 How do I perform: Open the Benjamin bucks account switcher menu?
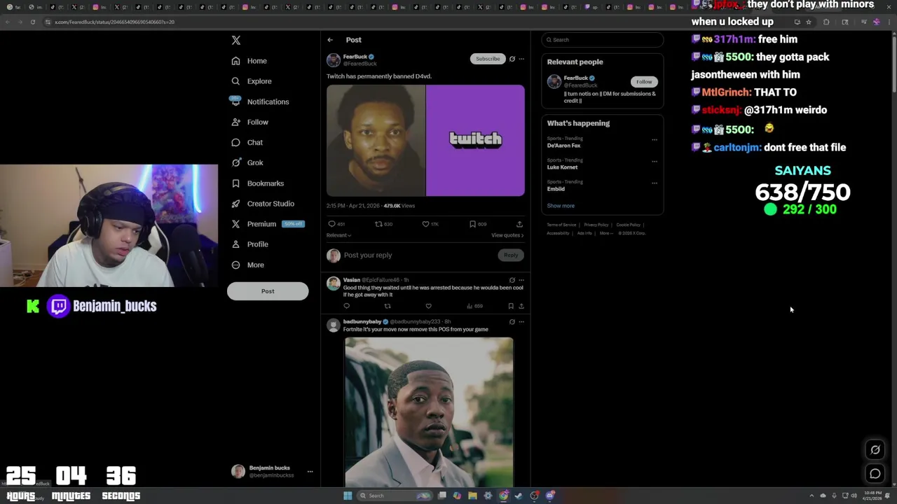273,472
